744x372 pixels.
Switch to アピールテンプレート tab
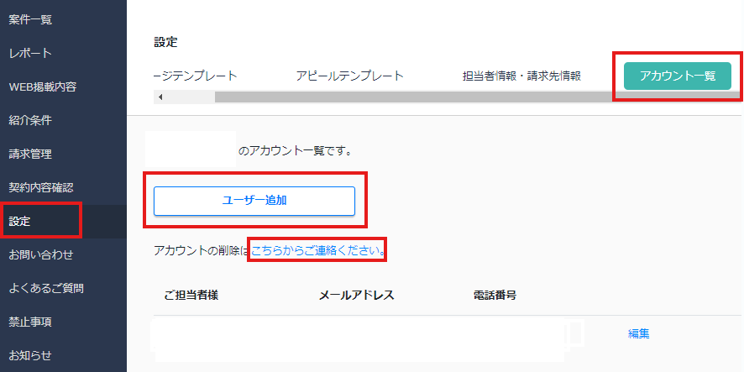click(349, 76)
